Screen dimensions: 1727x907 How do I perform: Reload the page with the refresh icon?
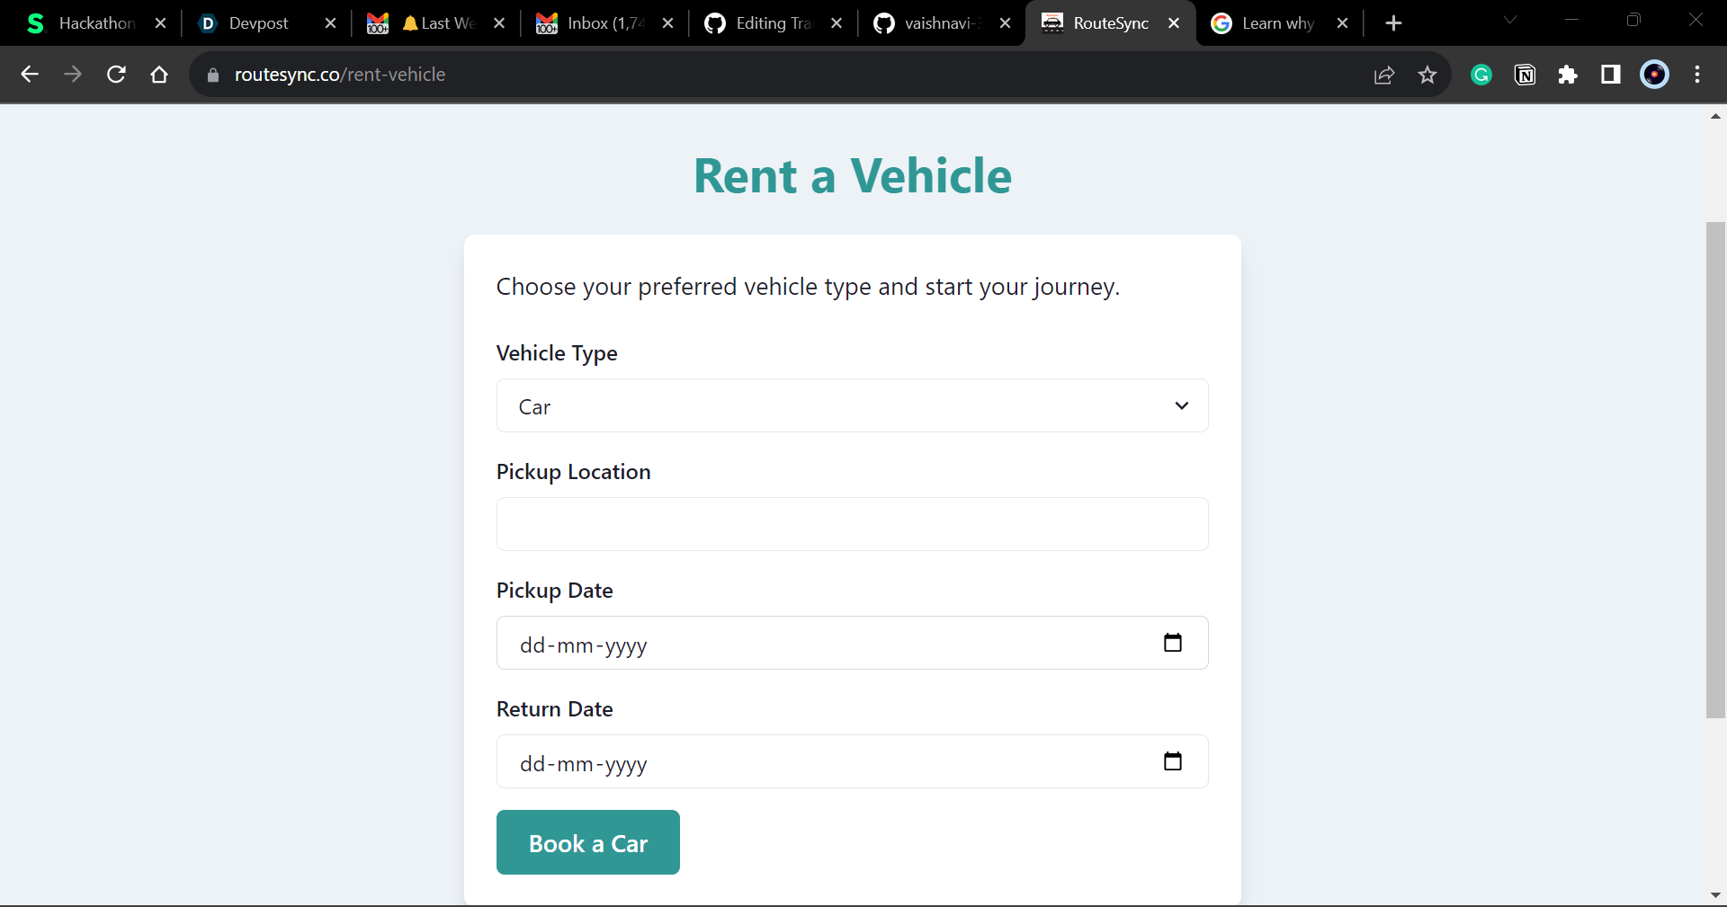tap(116, 75)
